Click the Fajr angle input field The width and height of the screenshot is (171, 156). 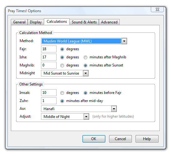[49, 49]
